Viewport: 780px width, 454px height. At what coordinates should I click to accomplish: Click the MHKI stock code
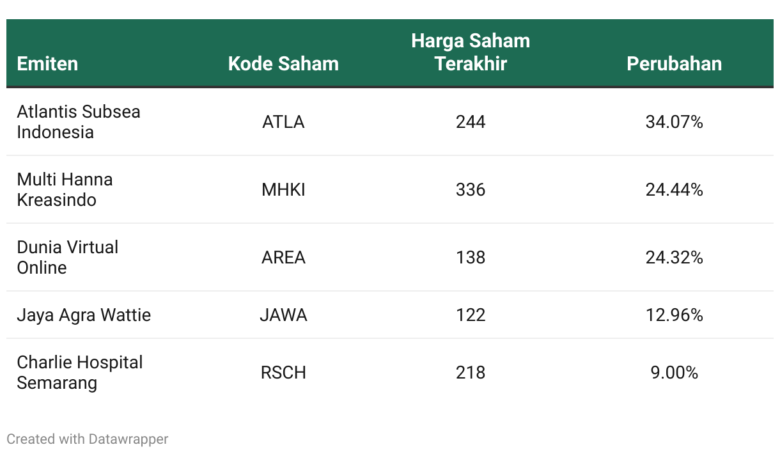[283, 189]
